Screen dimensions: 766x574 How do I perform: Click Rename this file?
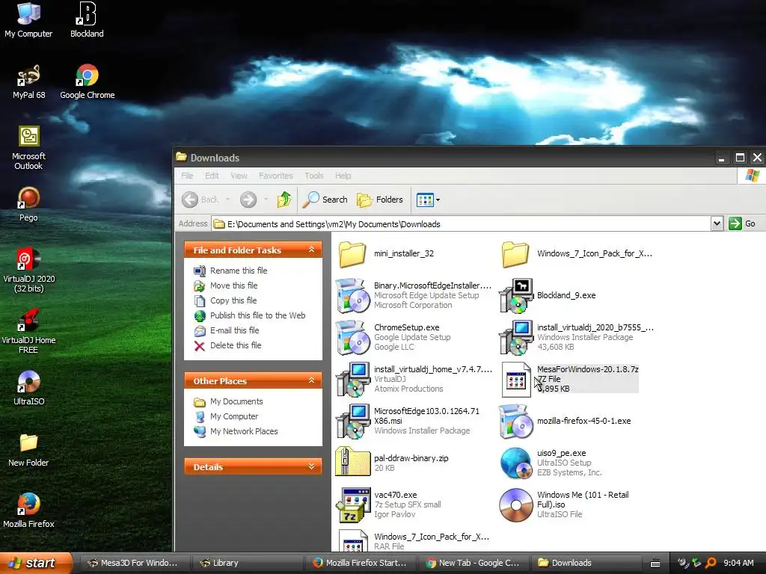pos(239,271)
